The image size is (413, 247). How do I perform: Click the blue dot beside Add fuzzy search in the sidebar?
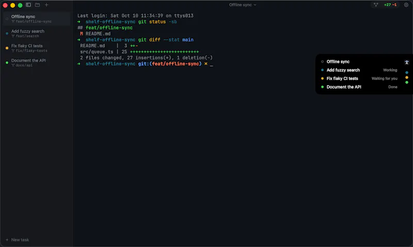(x=7, y=34)
